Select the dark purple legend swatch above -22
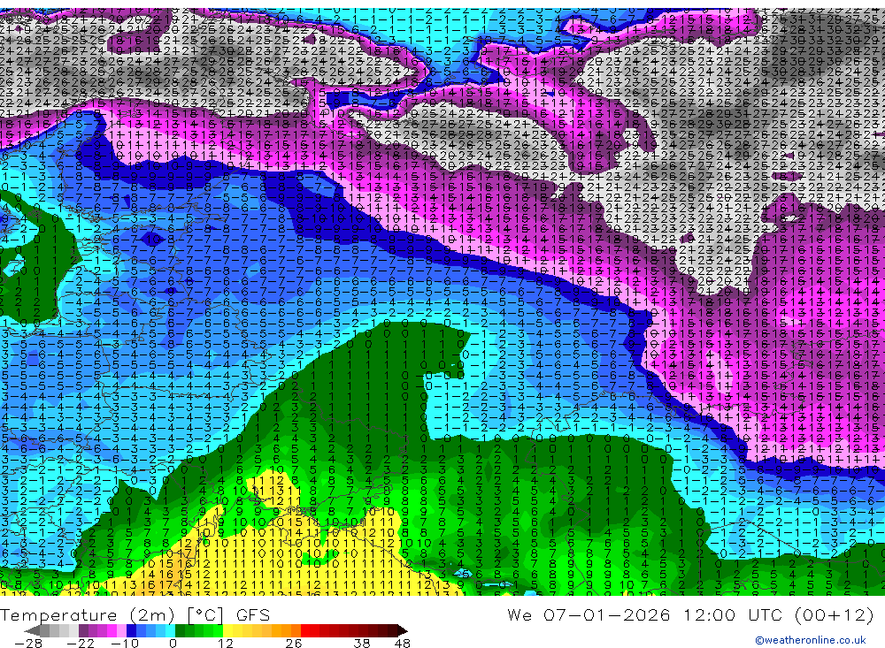Screen dimensions: 885x648 83,630
